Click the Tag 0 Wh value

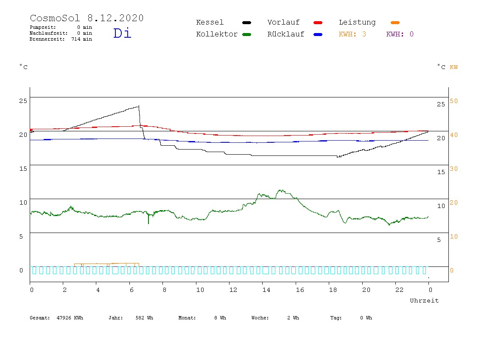[x=351, y=318]
